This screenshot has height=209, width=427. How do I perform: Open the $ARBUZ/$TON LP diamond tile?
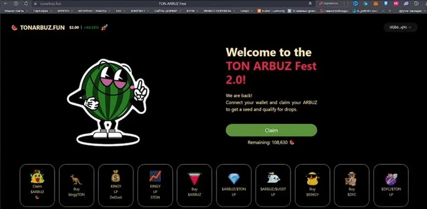[233, 185]
